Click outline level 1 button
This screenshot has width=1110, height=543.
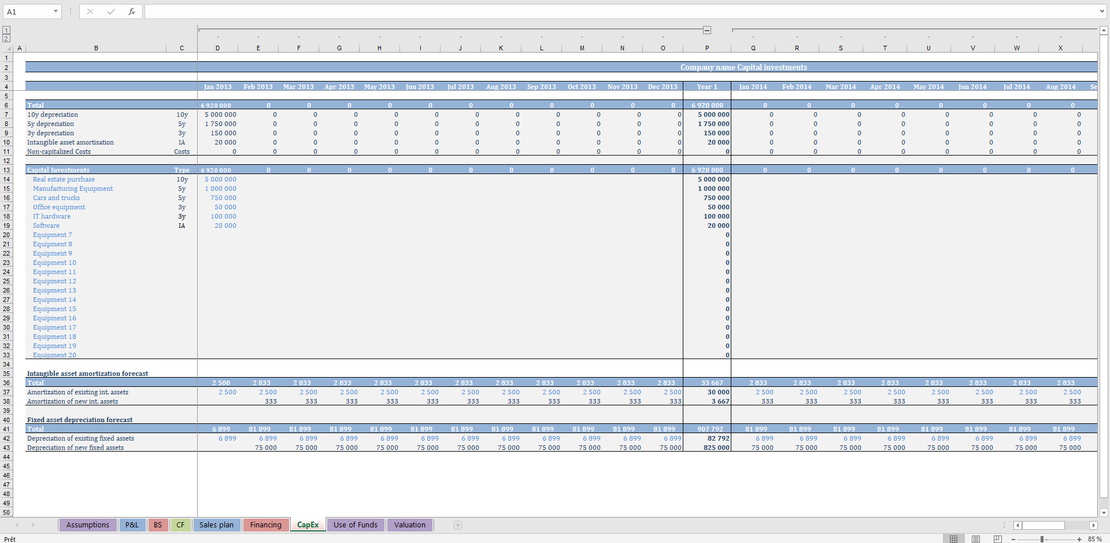click(x=6, y=30)
